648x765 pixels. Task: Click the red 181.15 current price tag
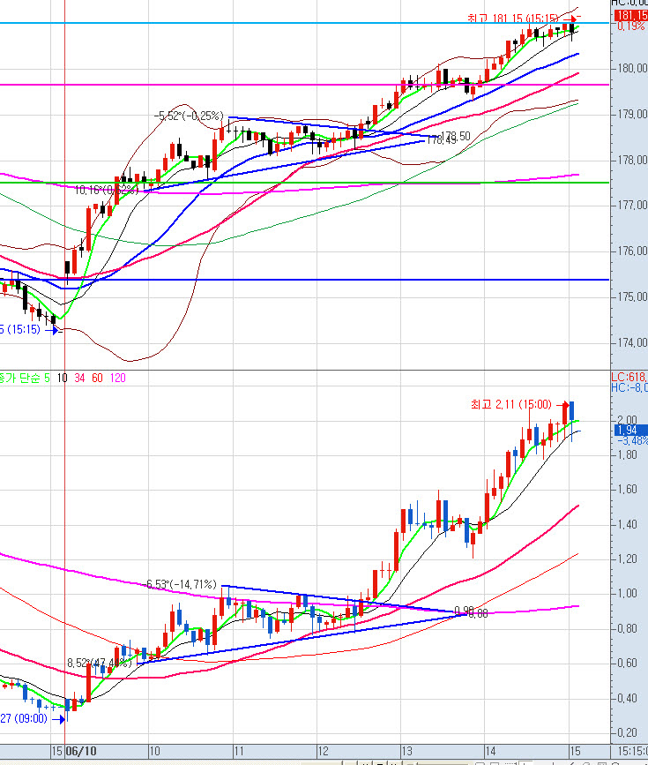(x=629, y=16)
